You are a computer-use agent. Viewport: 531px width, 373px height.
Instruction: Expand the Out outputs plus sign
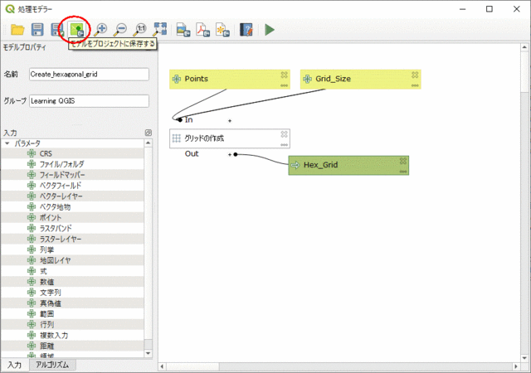coord(230,155)
